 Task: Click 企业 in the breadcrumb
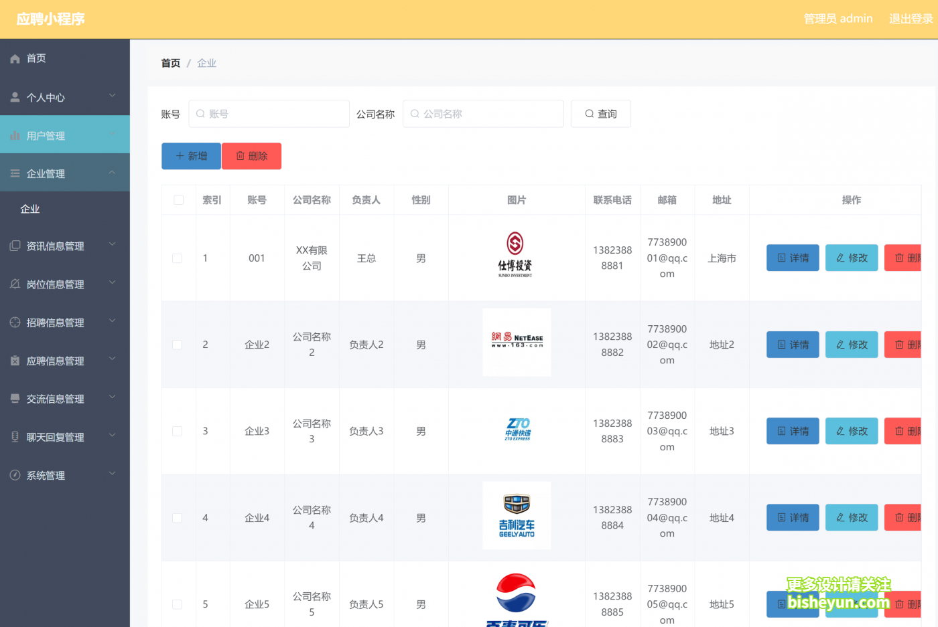(x=206, y=63)
